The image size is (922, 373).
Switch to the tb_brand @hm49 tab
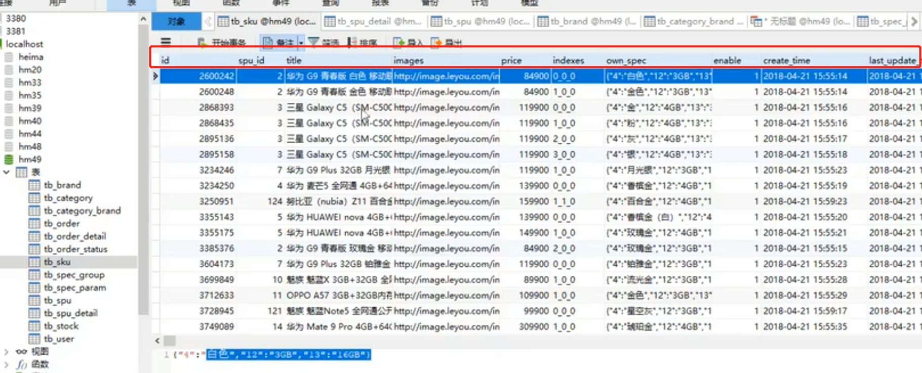coord(586,21)
